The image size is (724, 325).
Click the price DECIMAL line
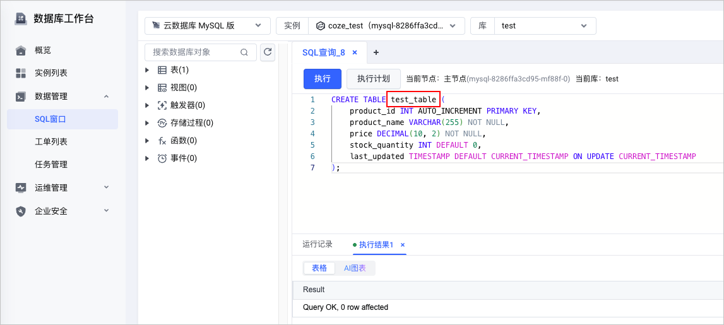tap(418, 133)
